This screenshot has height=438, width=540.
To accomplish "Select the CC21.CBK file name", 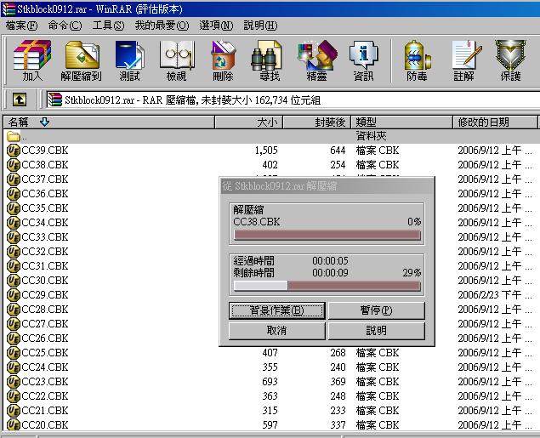I will pyautogui.click(x=45, y=411).
